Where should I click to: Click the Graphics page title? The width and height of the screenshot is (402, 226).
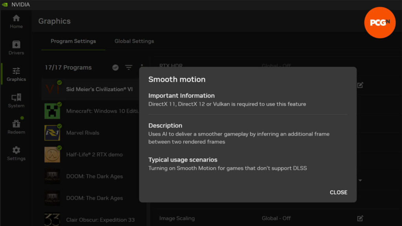click(x=54, y=21)
